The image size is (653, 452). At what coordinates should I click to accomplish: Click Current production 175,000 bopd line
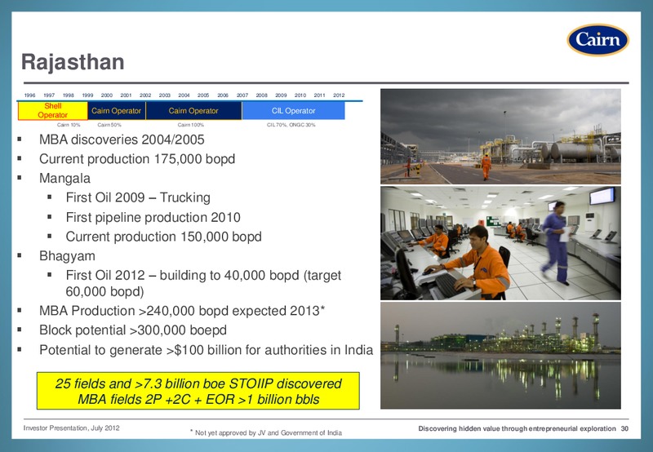point(137,159)
